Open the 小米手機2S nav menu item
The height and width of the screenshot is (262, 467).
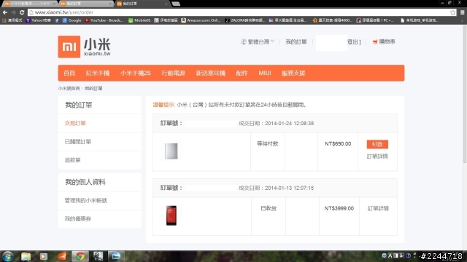pyautogui.click(x=136, y=73)
